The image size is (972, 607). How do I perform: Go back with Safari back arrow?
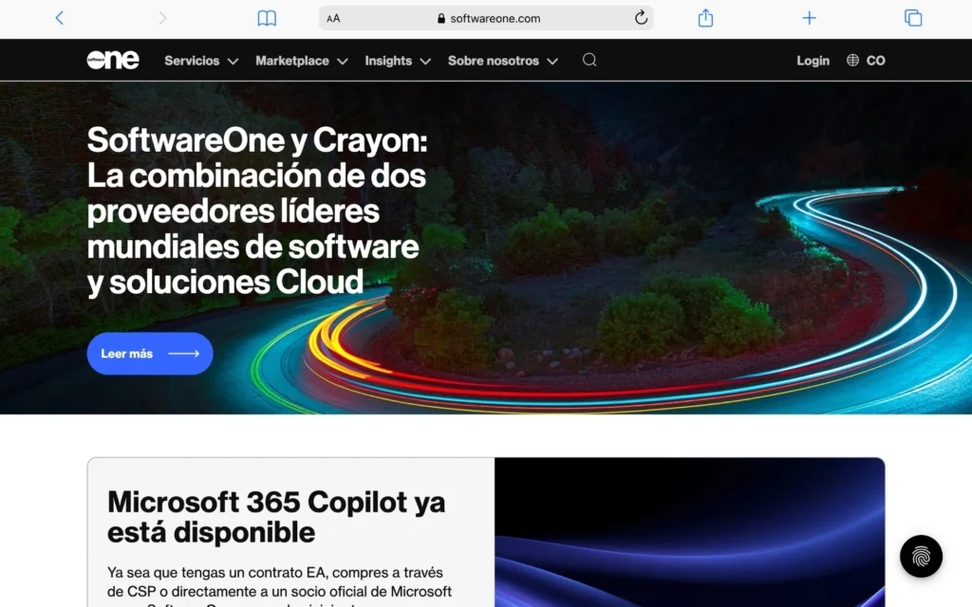point(60,18)
